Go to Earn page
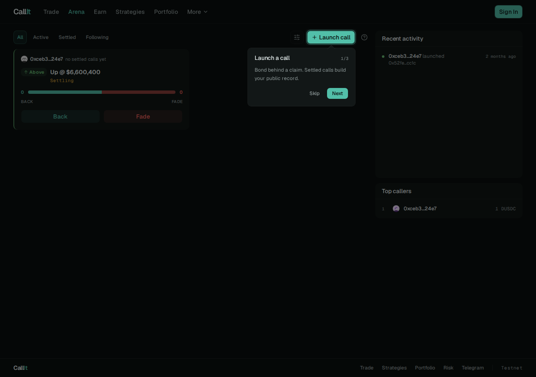 pos(100,12)
